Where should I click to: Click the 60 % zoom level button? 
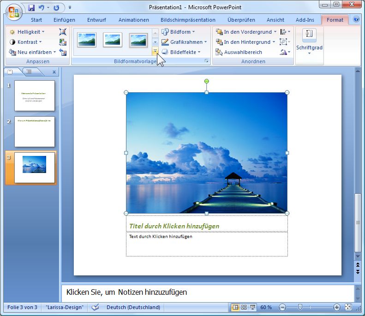(x=266, y=307)
